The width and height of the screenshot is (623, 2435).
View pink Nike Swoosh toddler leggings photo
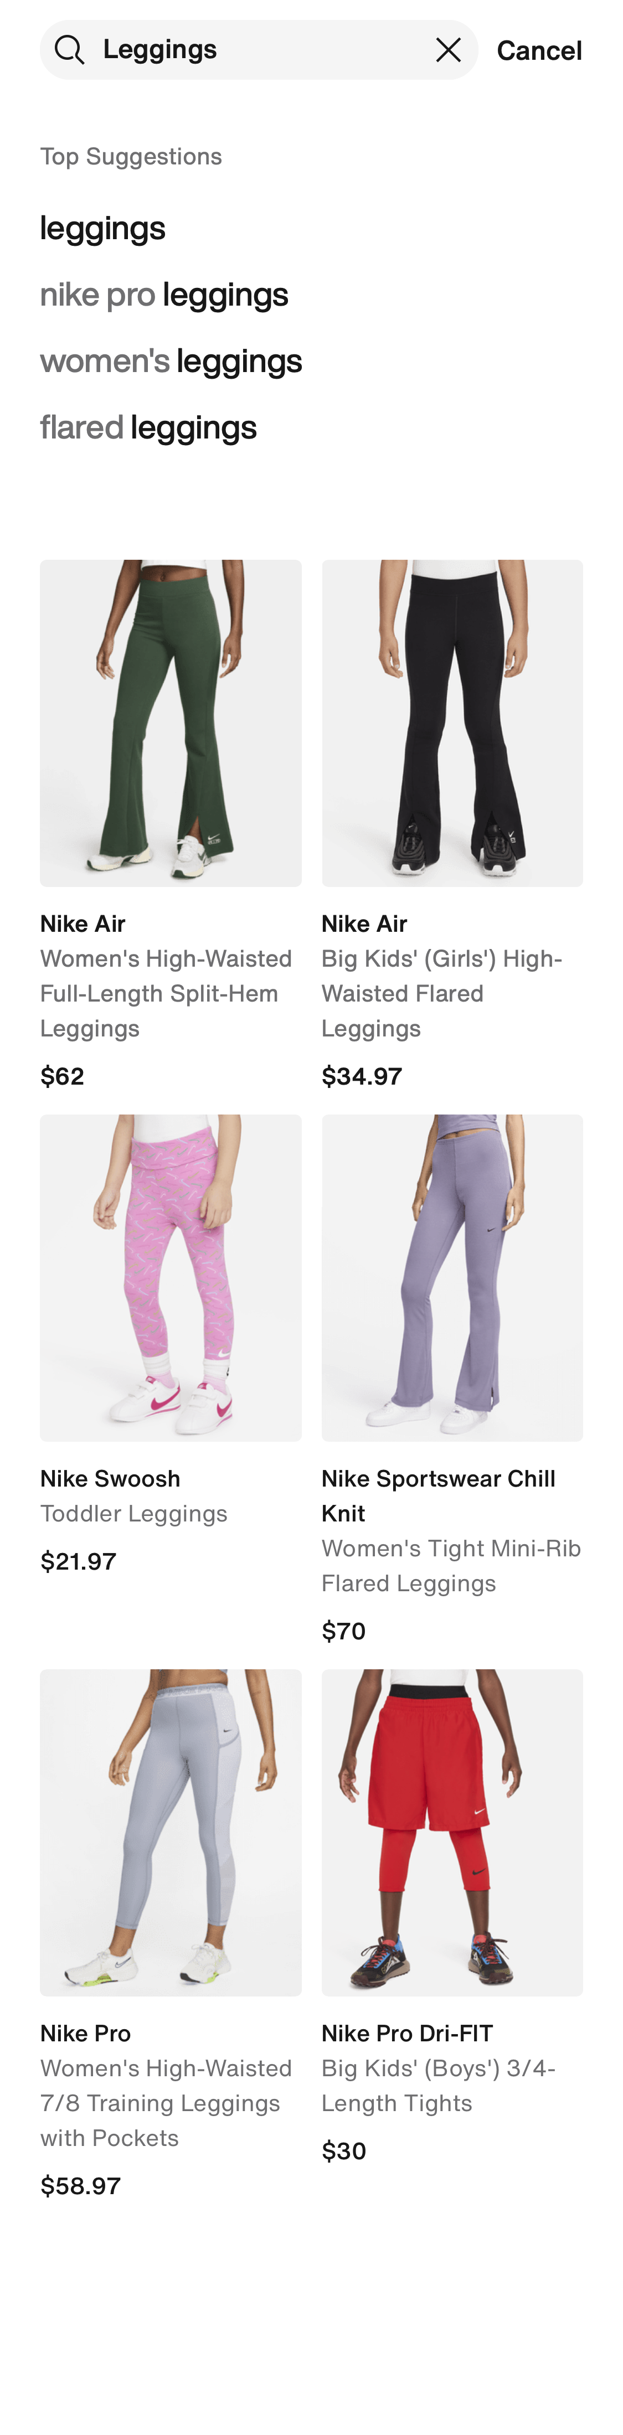tap(170, 1278)
